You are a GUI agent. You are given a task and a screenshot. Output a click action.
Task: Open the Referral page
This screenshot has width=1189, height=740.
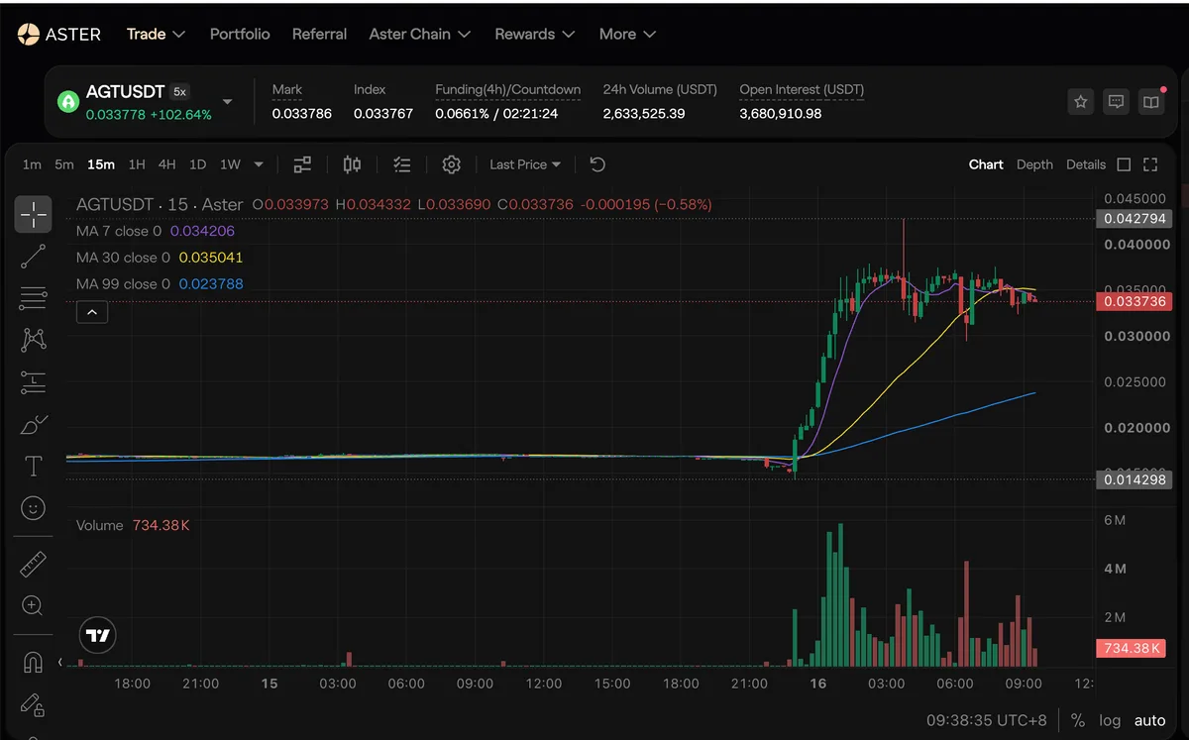[319, 34]
